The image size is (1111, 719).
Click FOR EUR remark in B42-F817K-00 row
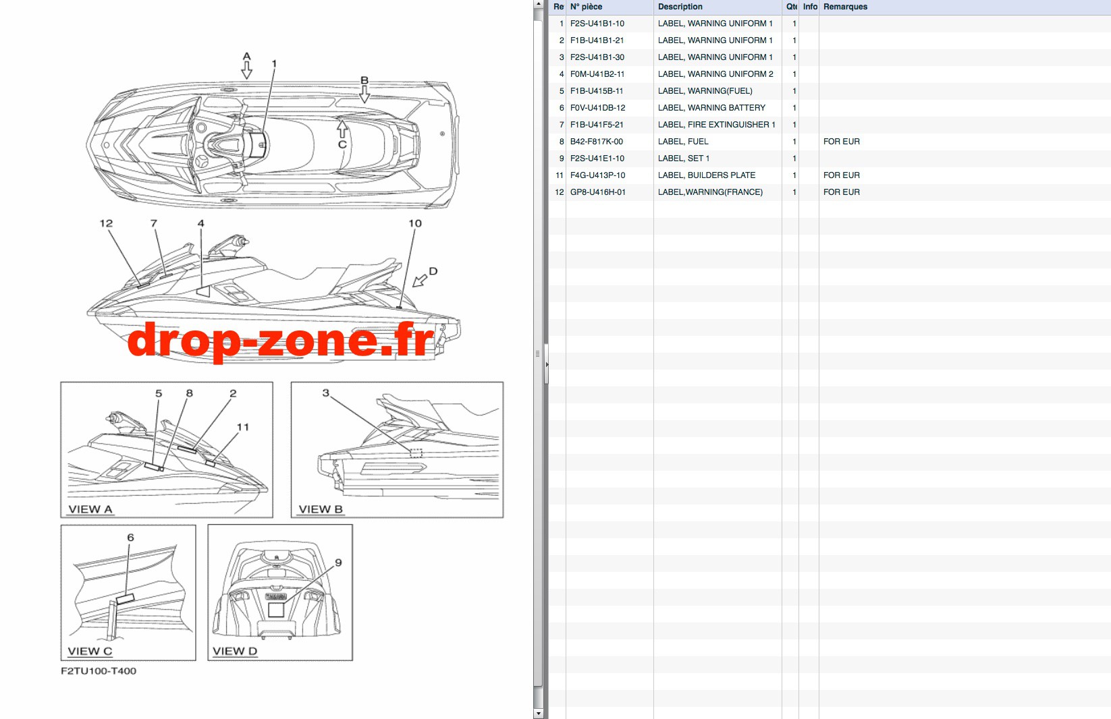tap(842, 142)
